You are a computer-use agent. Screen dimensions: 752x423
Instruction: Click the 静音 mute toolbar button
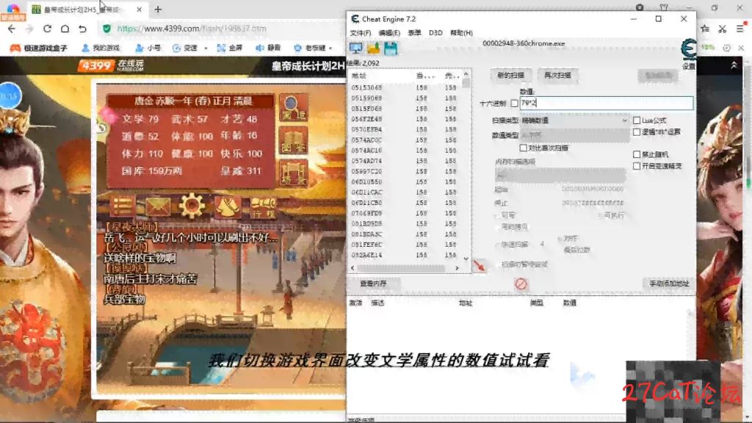268,48
